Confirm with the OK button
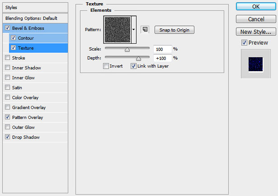 [256, 7]
